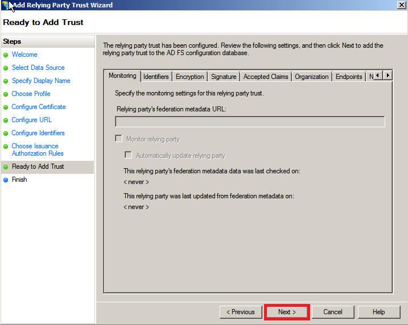Toggle the Monitor relying party checkbox
This screenshot has height=325, width=408.
119,138
